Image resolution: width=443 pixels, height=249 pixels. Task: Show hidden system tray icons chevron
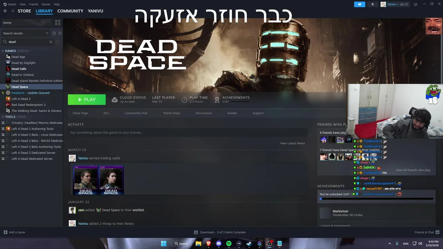389,243
